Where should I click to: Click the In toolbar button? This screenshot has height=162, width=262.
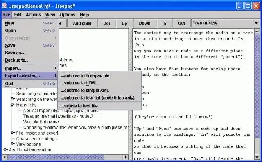click(164, 24)
